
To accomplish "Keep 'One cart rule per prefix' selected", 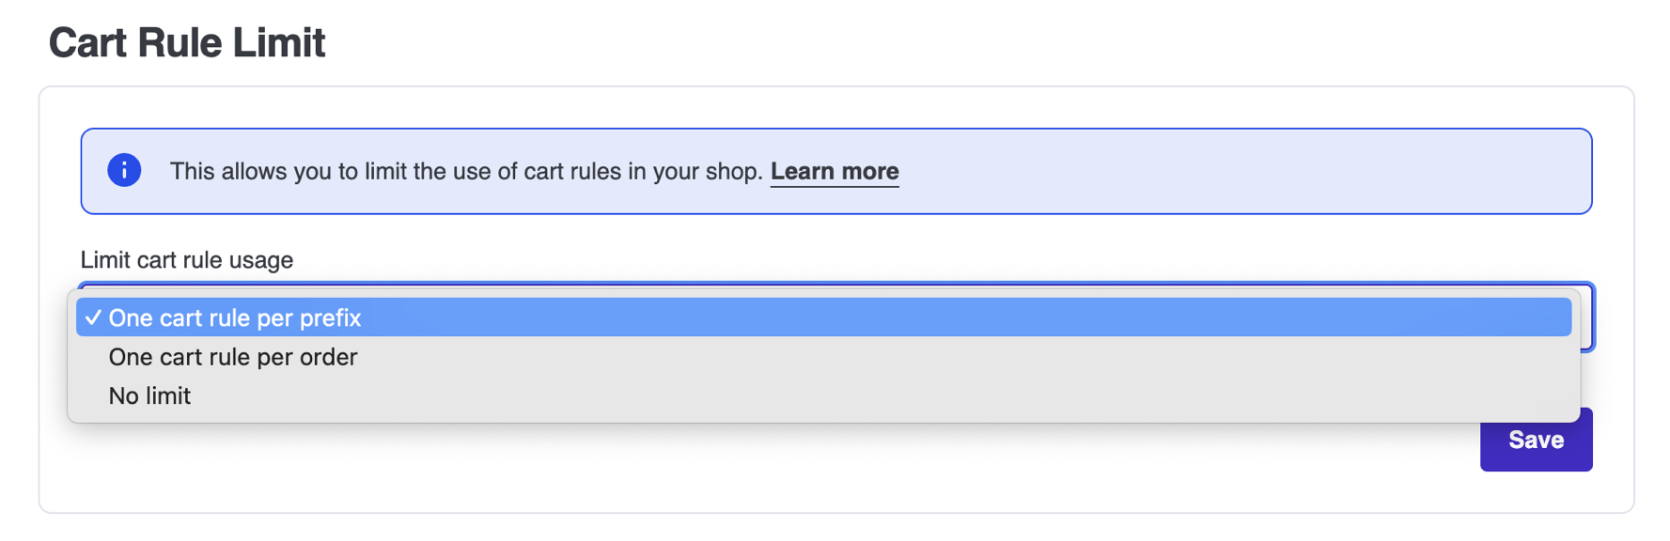I will click(235, 317).
